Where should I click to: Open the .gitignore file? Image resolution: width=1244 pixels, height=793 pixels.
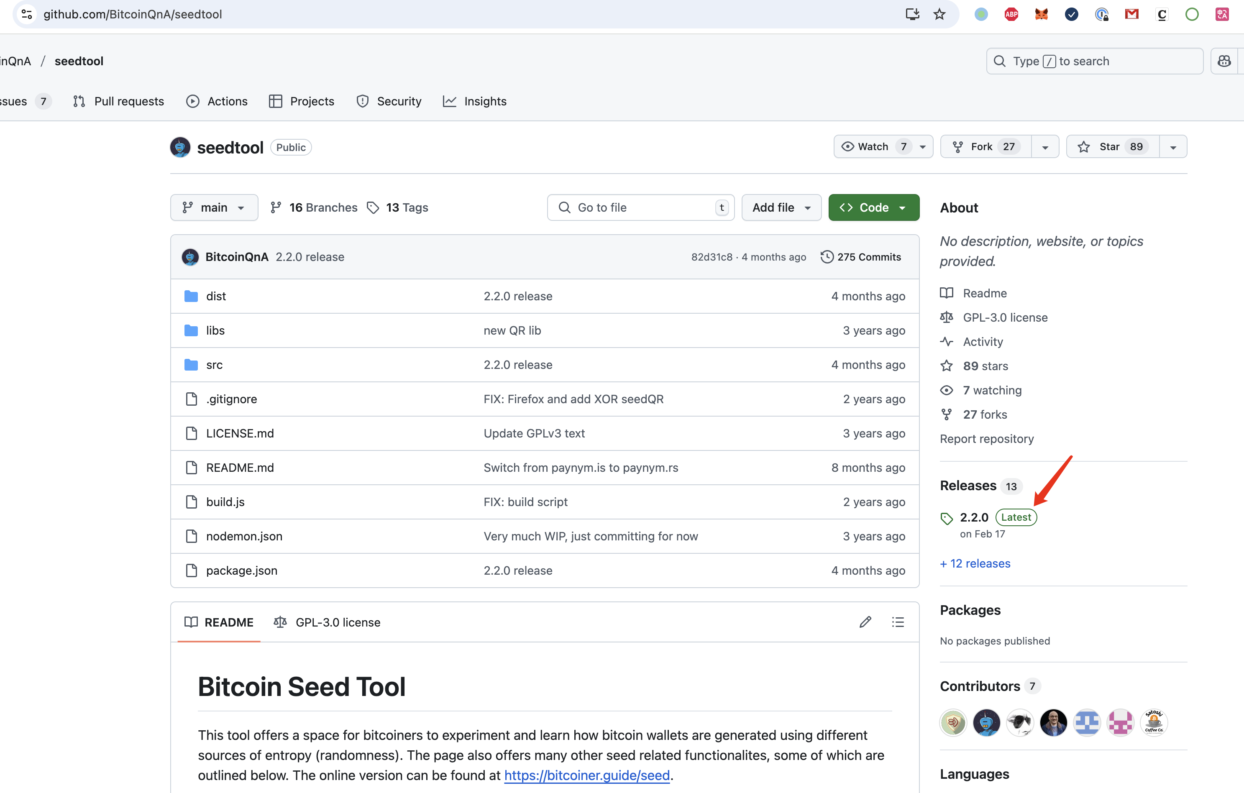(x=231, y=399)
